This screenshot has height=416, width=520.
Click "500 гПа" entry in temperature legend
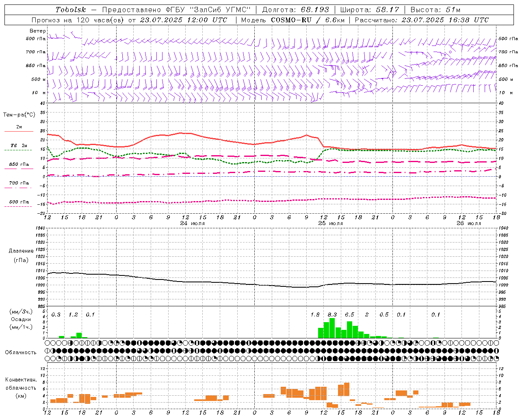pyautogui.click(x=19, y=202)
